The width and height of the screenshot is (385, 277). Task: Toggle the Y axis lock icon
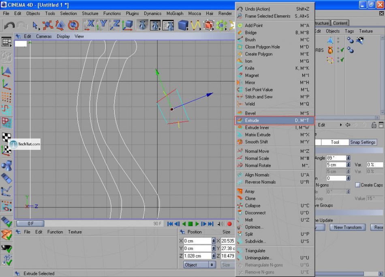[102, 25]
